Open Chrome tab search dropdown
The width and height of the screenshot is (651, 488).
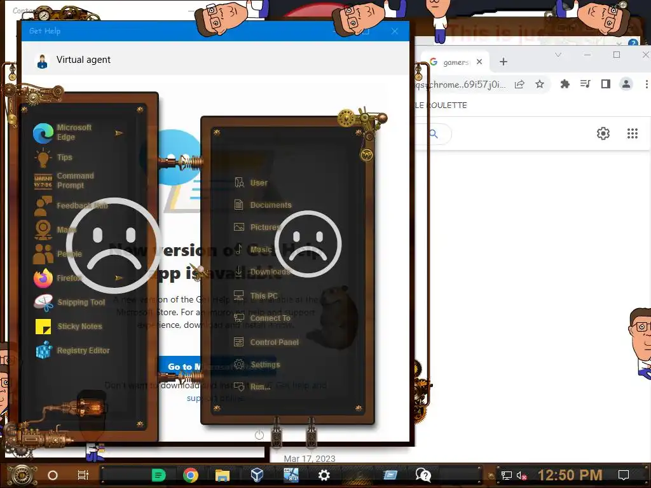(558, 55)
